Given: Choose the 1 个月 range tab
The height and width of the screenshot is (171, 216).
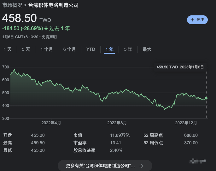Looking at the screenshot, I should click(x=47, y=49).
